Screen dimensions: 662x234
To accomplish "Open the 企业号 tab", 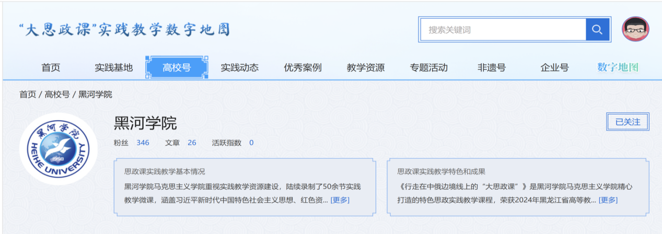I will tap(554, 67).
